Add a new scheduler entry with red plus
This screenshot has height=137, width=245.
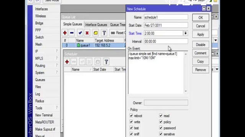point(67,62)
